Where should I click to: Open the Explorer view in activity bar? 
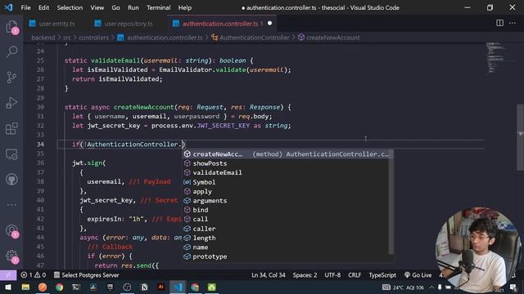point(11,27)
